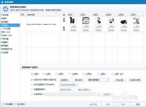Select the 主图五 radio button

(84, 74)
